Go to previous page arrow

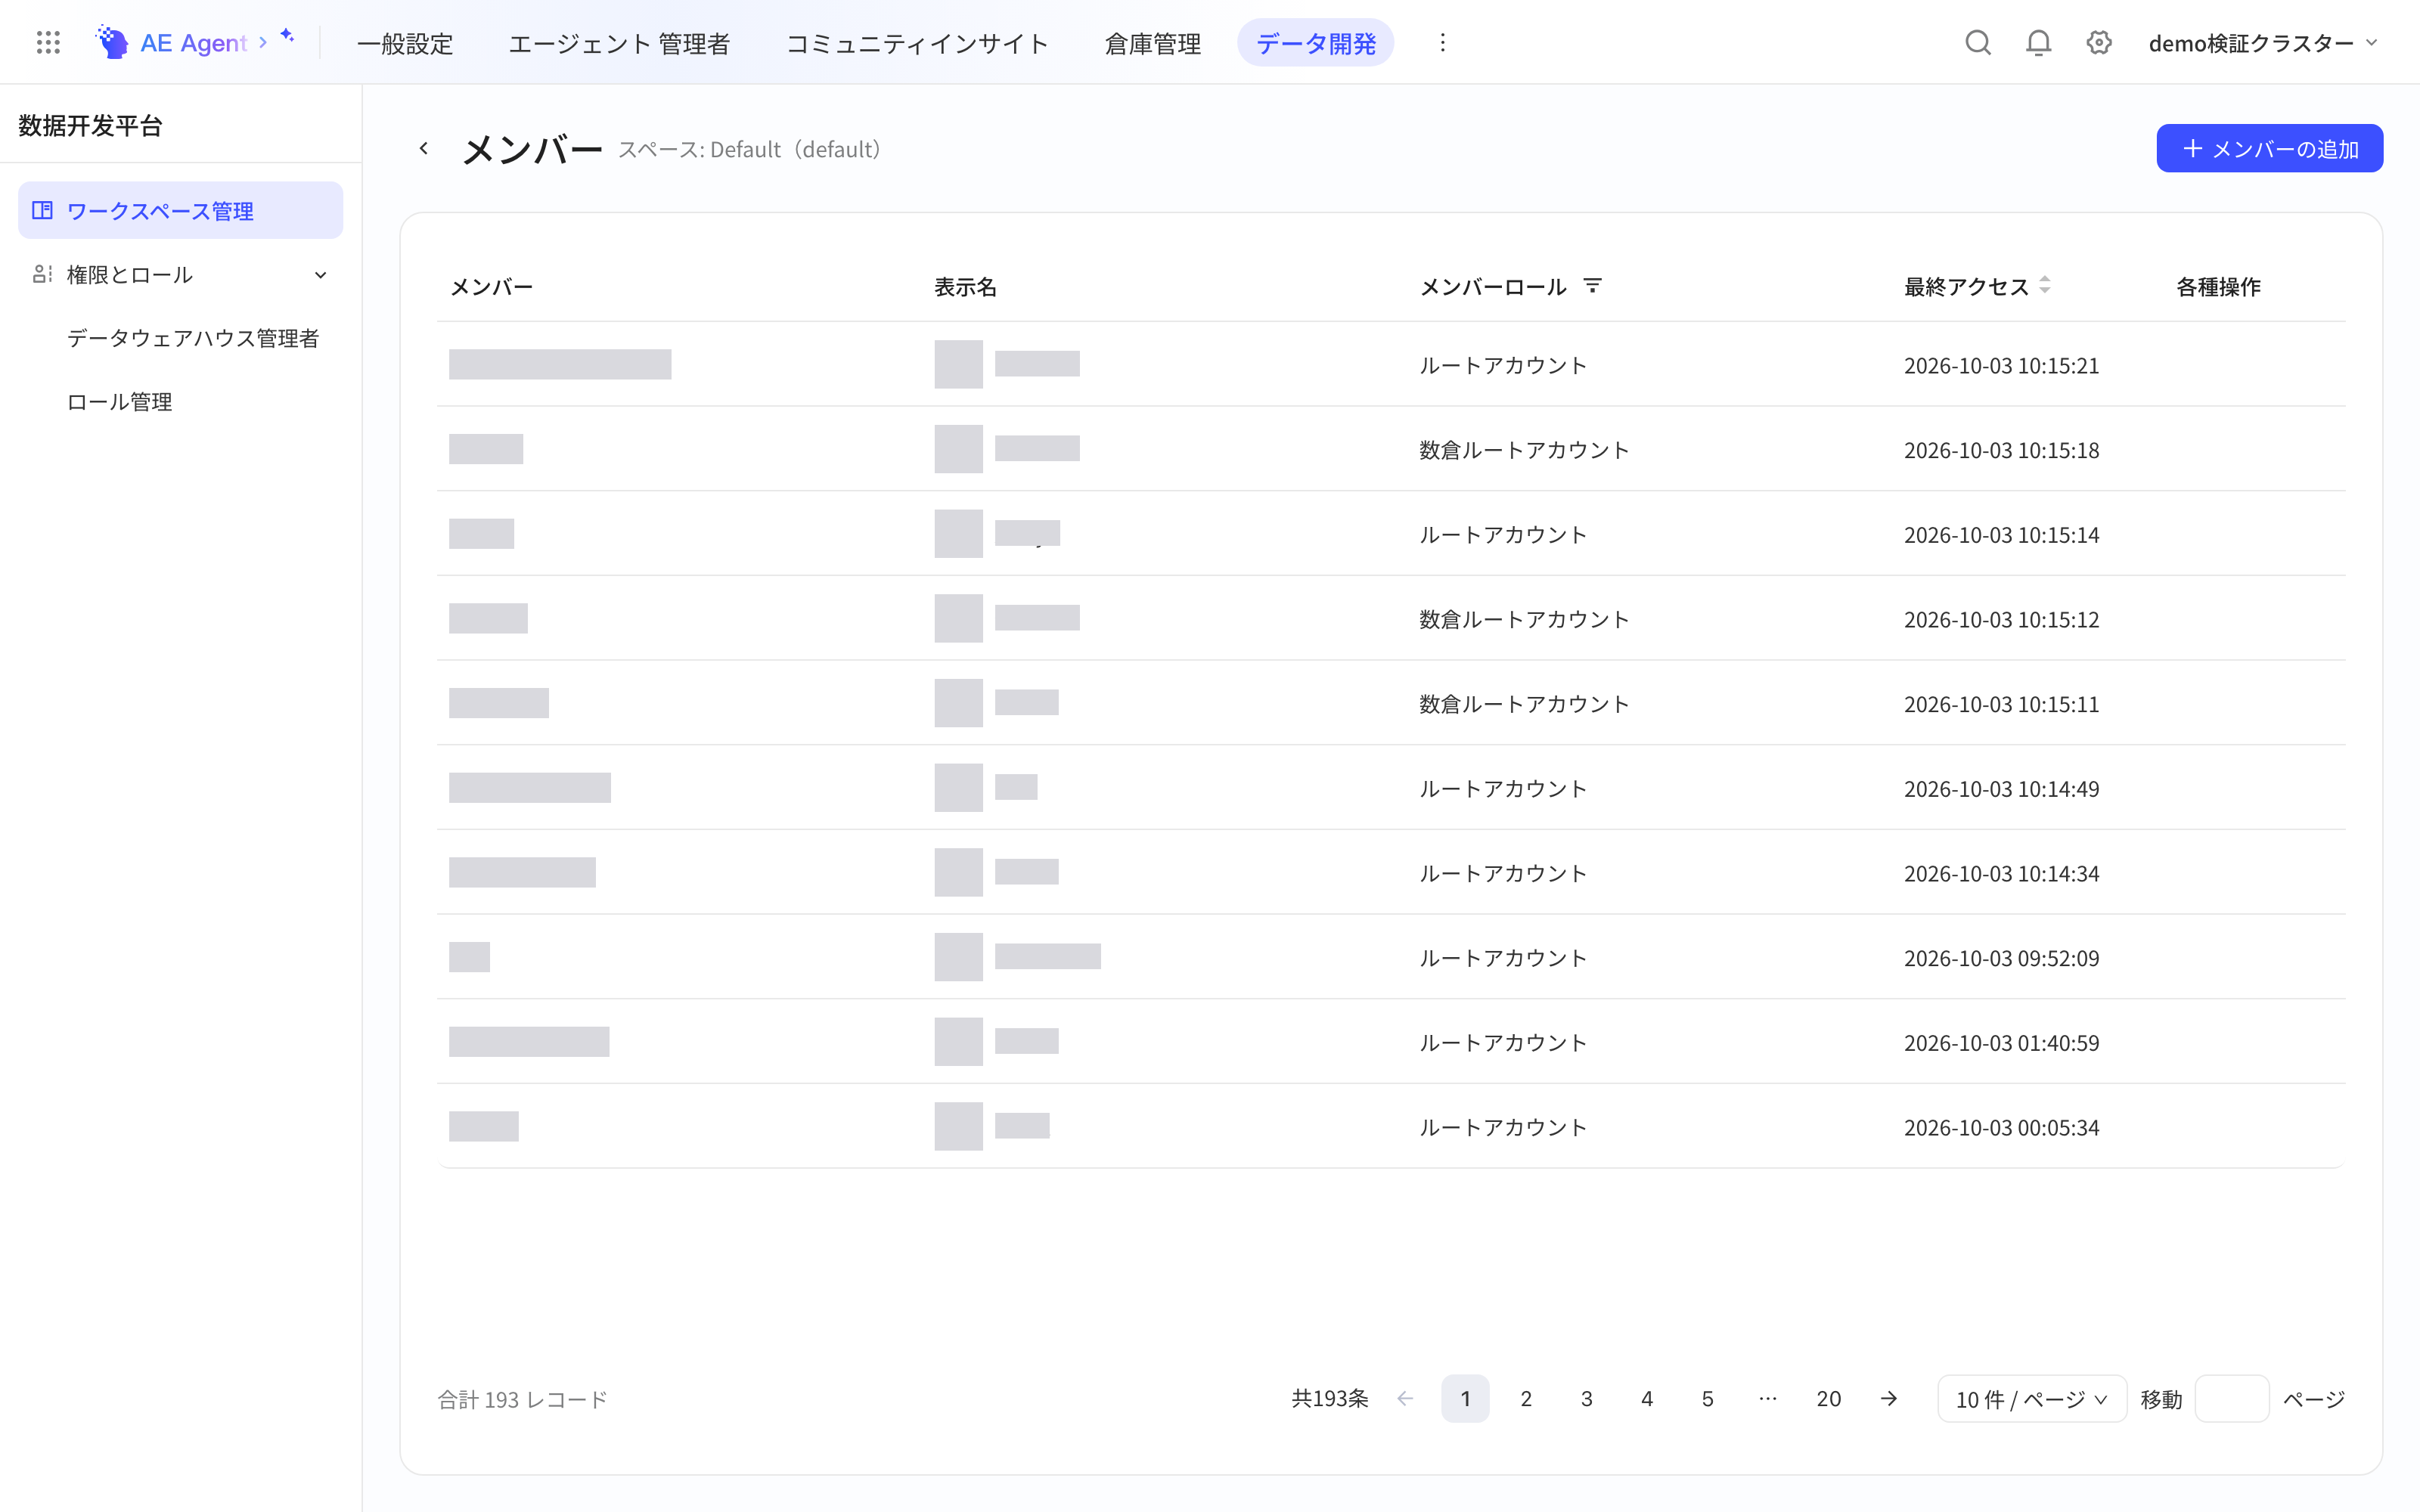click(x=1405, y=1398)
